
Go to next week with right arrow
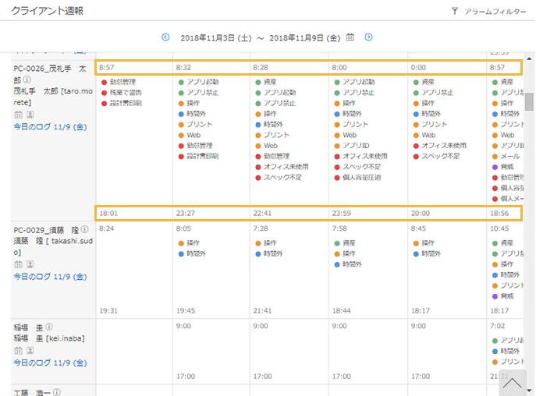pyautogui.click(x=368, y=37)
